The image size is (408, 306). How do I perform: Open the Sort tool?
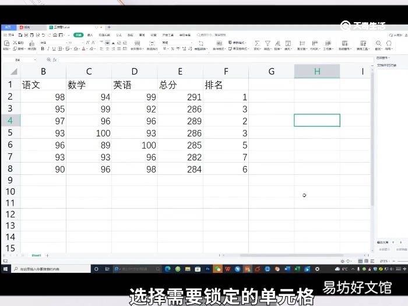pos(277,45)
